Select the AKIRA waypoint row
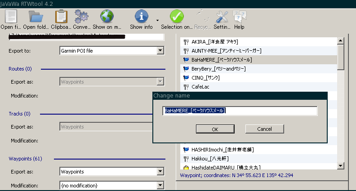The width and height of the screenshot is (356, 191). pyautogui.click(x=259, y=42)
